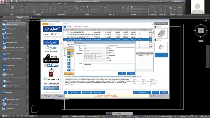The height and width of the screenshot is (118, 210).
Task: Toggle the green Dwg file checkbox
Action: [155, 40]
